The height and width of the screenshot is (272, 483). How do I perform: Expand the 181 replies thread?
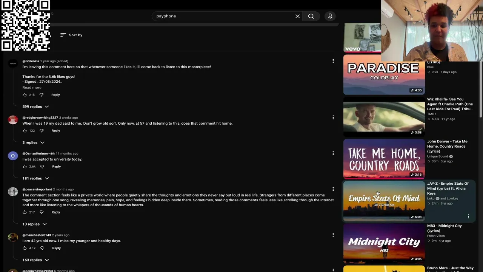click(x=35, y=178)
